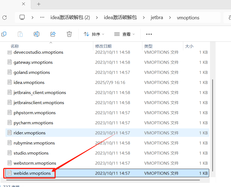Screen dimensions: 231x187
Task: Click the Refresh icon beside the address bar
Action: [4, 17]
